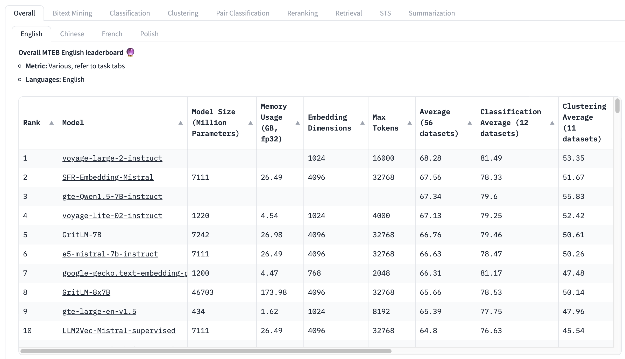Open the Clustering tab

pos(183,13)
